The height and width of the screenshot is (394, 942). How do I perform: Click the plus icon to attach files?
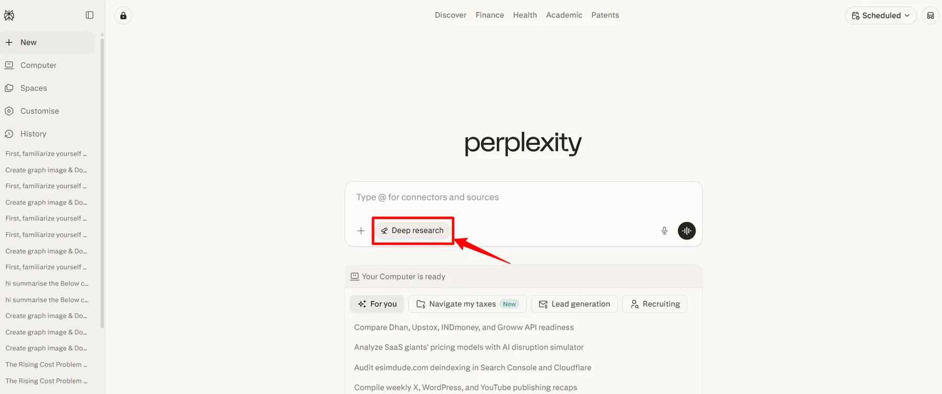pos(361,230)
